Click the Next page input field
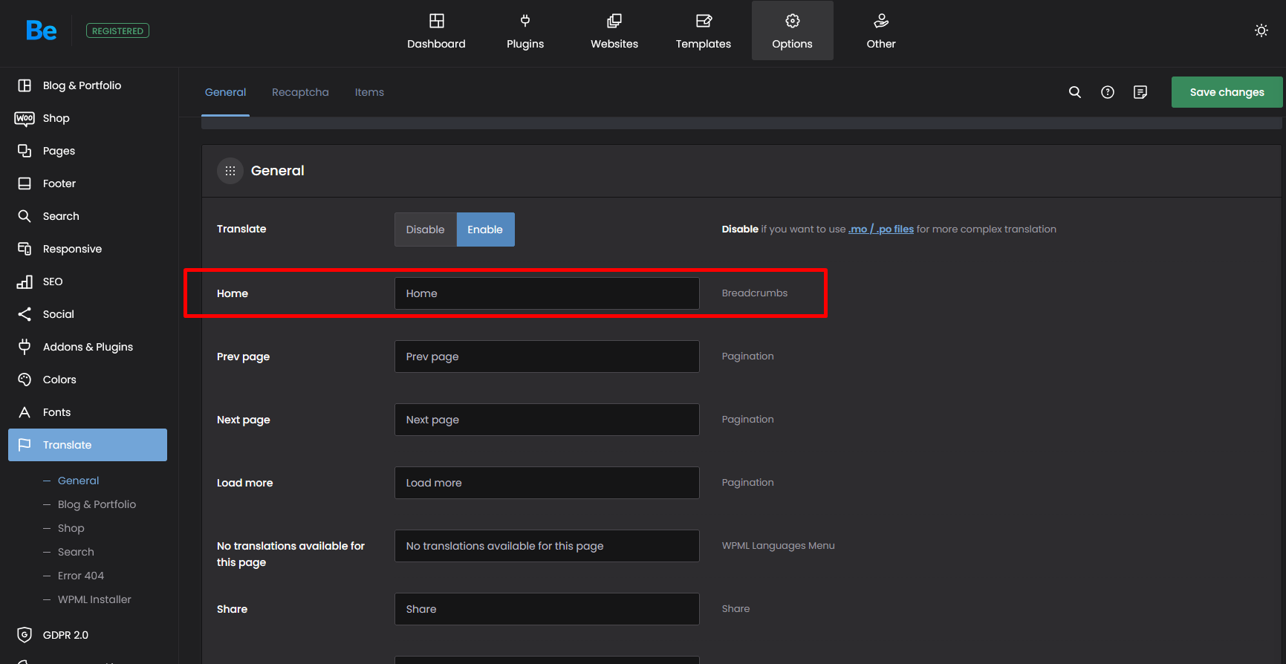 click(547, 420)
